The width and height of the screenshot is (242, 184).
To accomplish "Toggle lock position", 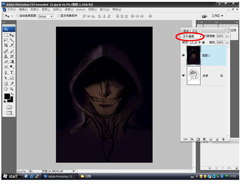I will [199, 42].
